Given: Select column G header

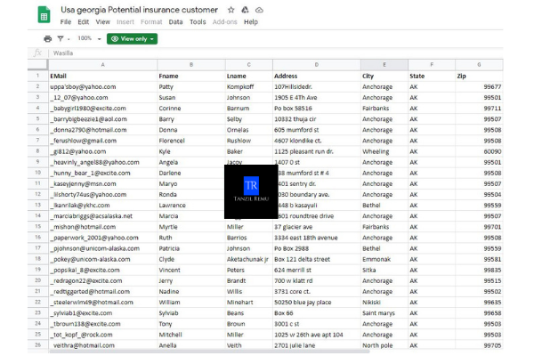Looking at the screenshot, I should tap(479, 65).
